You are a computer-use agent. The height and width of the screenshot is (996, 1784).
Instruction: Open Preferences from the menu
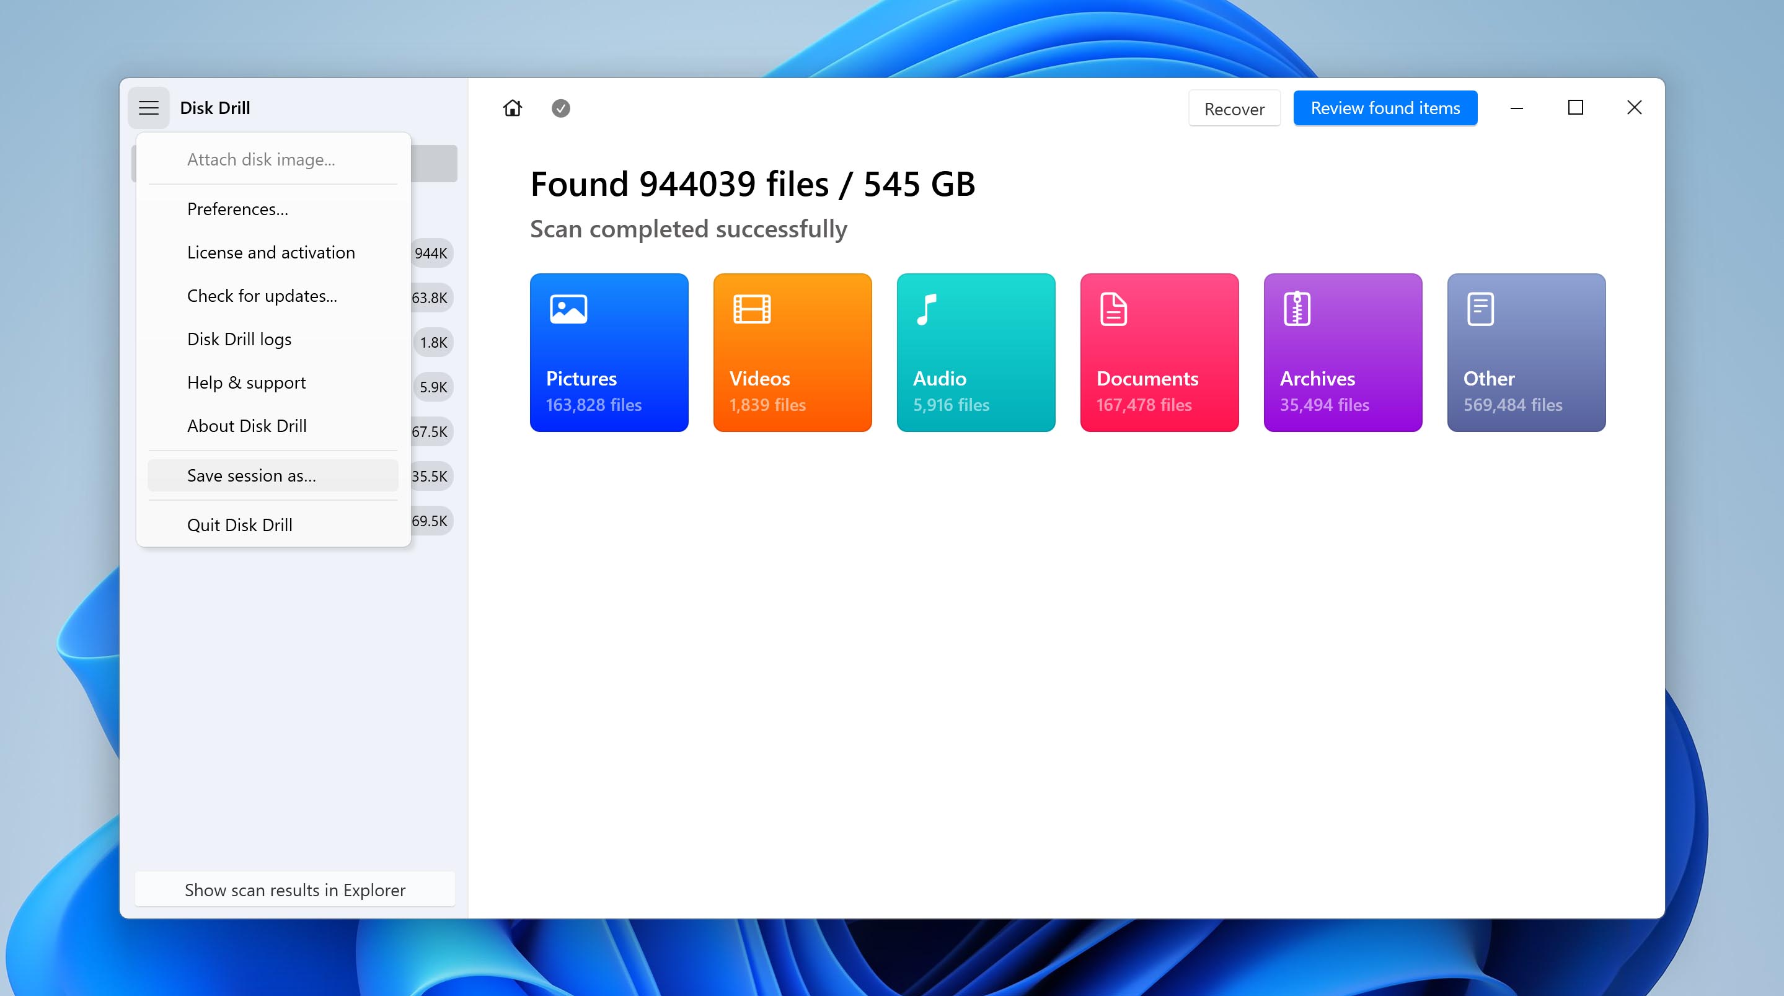click(273, 209)
